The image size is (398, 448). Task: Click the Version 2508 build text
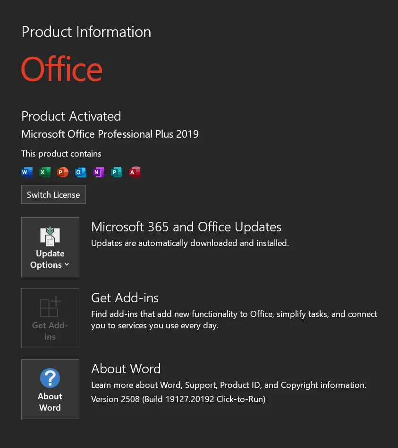[178, 399]
